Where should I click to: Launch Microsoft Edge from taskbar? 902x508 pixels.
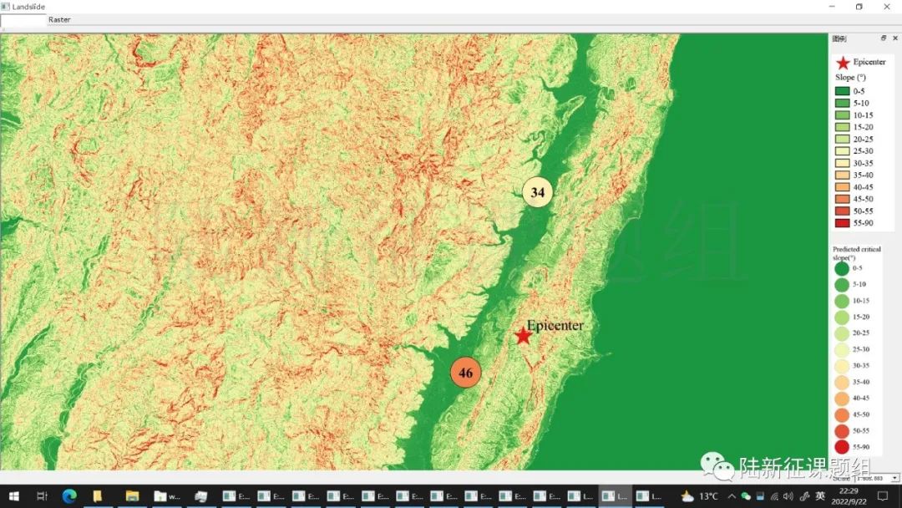pos(69,496)
